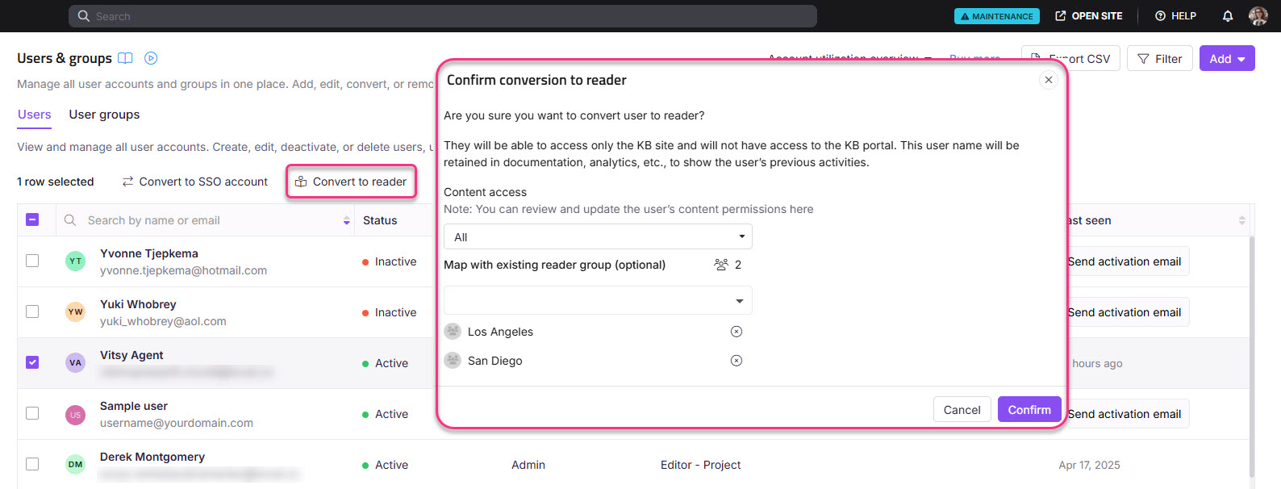Click the Vitsy Agent name
The width and height of the screenshot is (1281, 489).
(x=131, y=355)
